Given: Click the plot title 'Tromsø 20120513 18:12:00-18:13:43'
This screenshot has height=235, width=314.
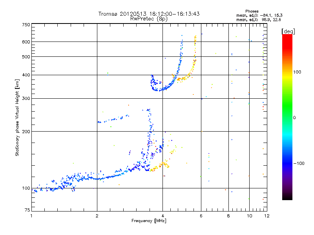Looking at the screenshot, I should tap(149, 14).
